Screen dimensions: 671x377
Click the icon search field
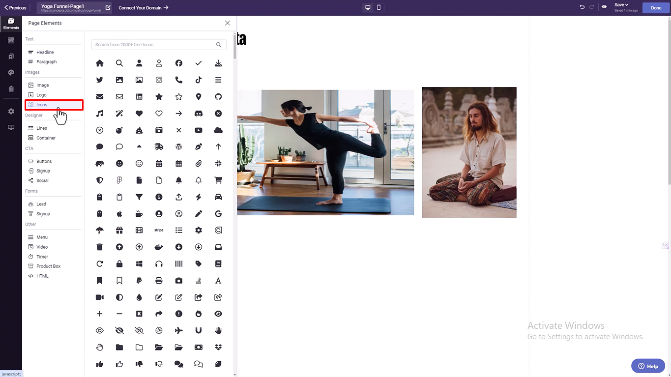point(159,45)
